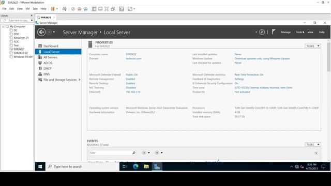Open the events saved queries dropdown
This screenshot has width=331, height=186.
[159, 153]
